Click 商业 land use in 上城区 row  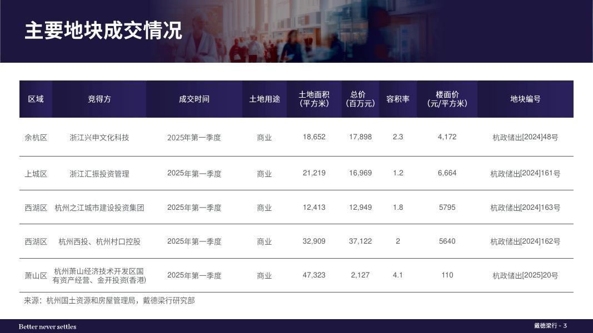click(x=265, y=174)
